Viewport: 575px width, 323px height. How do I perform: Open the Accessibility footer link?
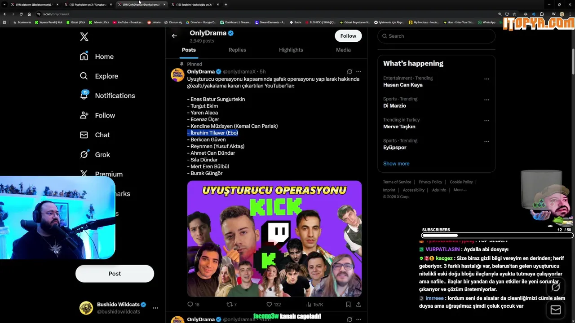[x=413, y=190]
